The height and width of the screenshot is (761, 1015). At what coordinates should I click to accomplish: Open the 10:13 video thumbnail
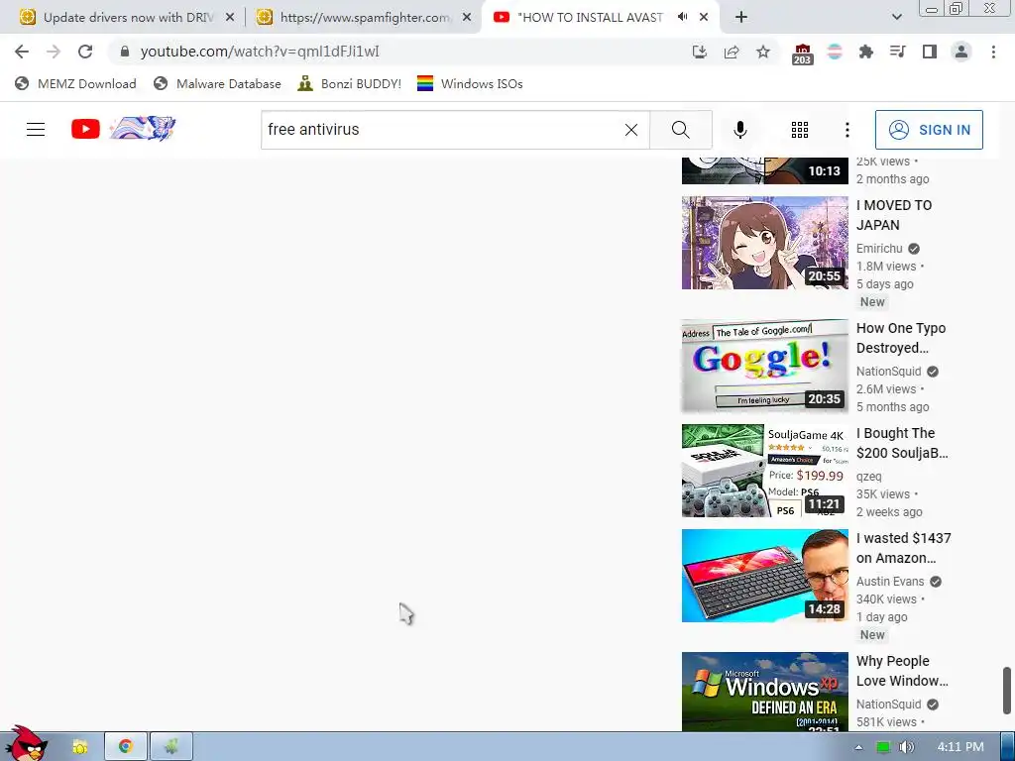[764, 170]
